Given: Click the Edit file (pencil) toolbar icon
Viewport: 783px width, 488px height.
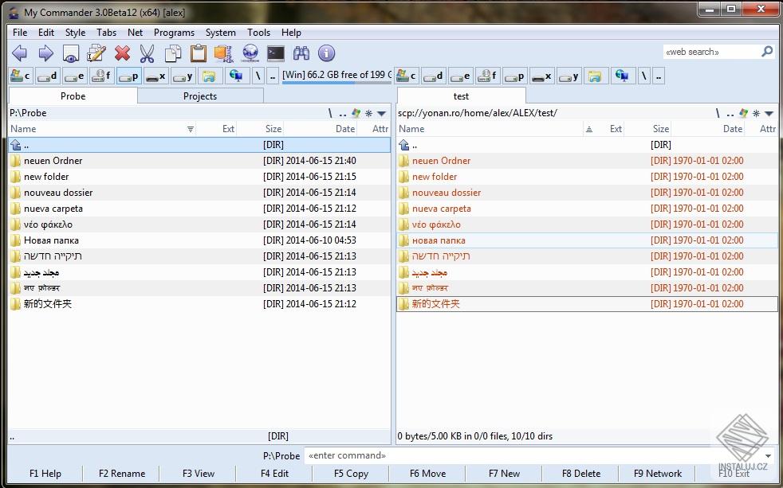Looking at the screenshot, I should tap(96, 53).
